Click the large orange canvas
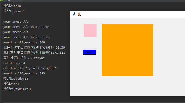 click(x=128, y=50)
